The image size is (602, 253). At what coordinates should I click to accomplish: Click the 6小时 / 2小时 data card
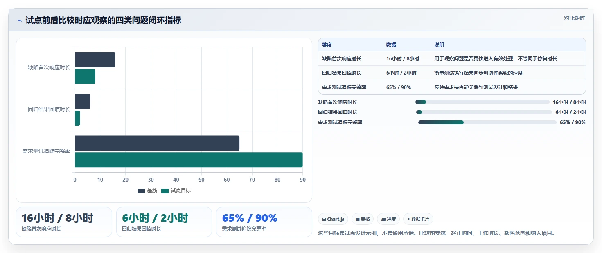(x=164, y=222)
